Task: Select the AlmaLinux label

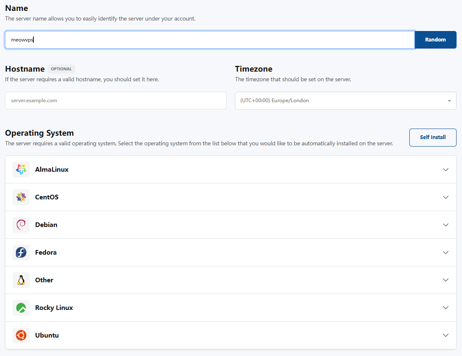Action: pos(52,170)
